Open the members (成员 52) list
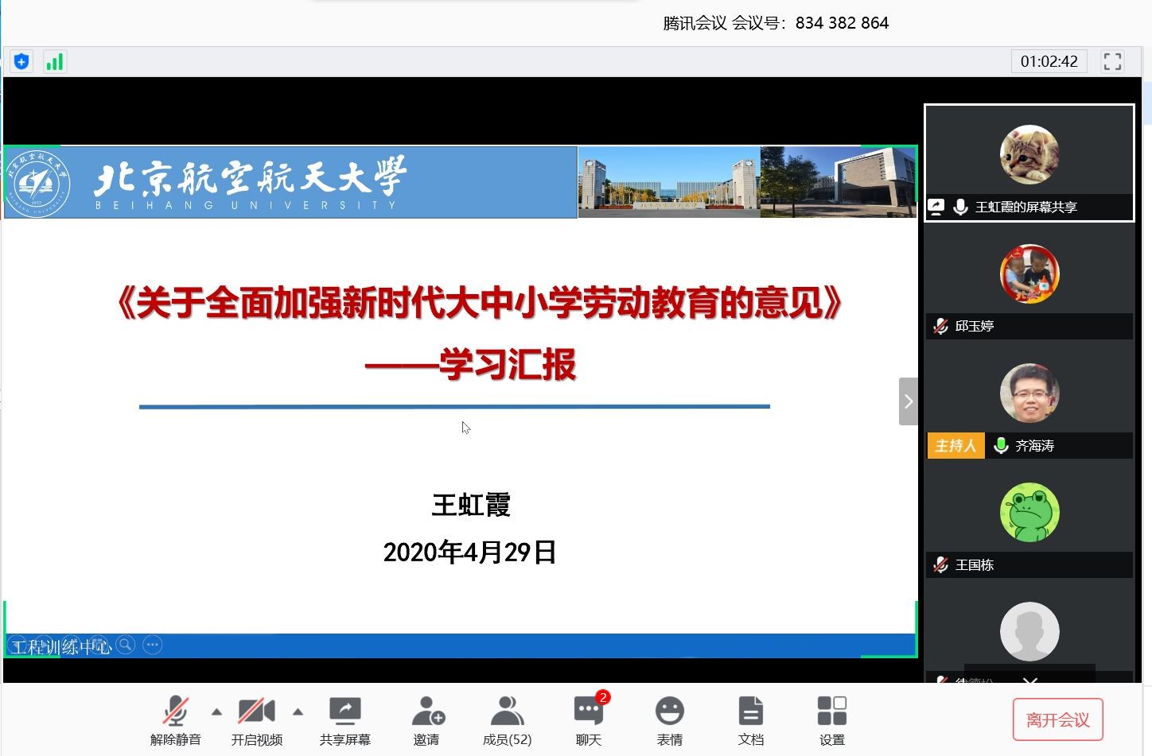The height and width of the screenshot is (756, 1152). coord(507,720)
